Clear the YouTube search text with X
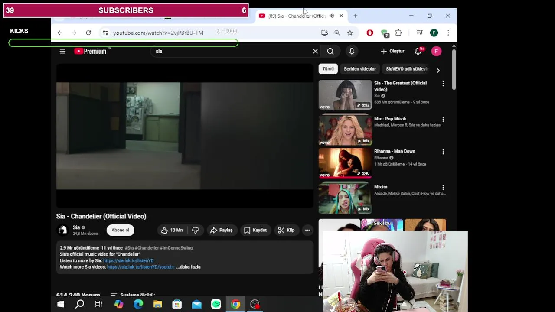555x312 pixels. click(315, 51)
